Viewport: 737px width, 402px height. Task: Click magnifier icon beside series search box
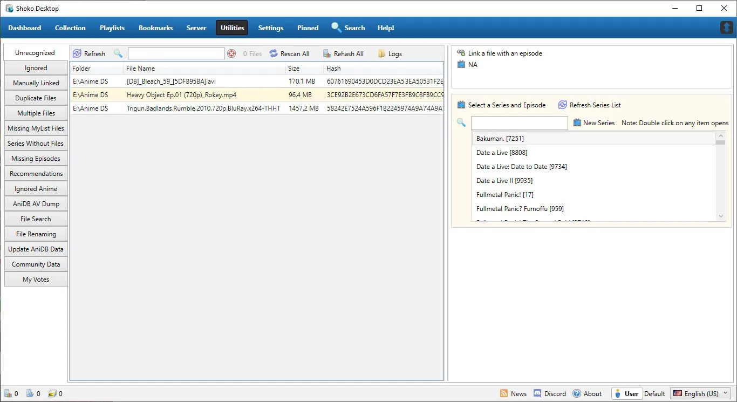point(461,123)
